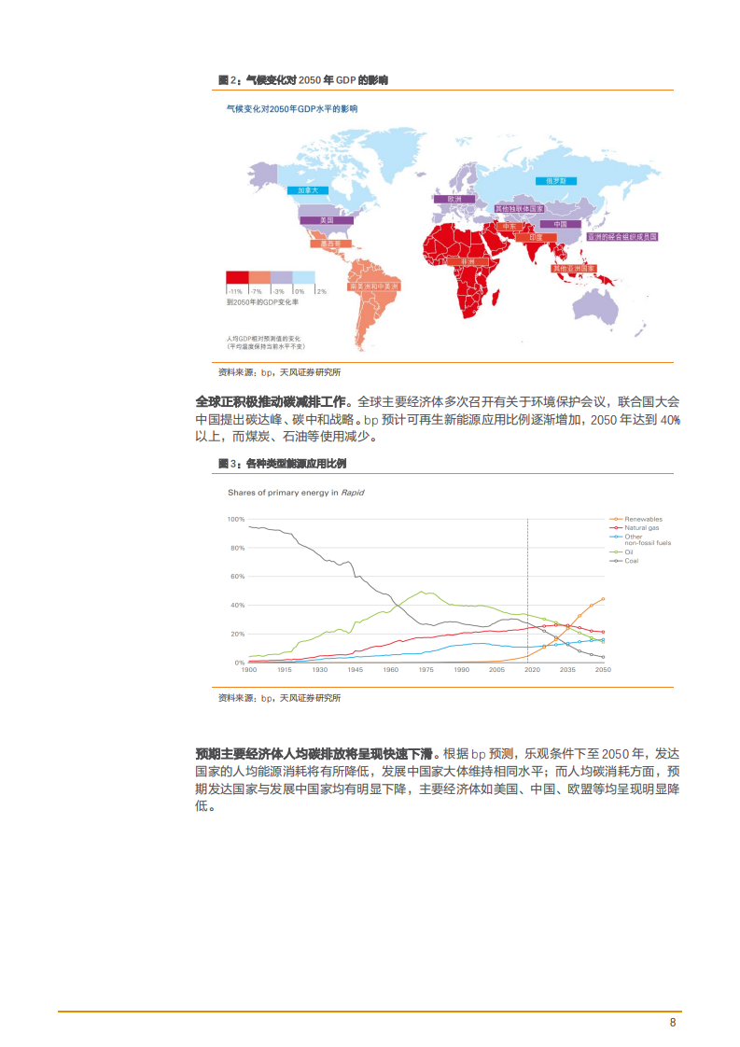Click the '南美洲和中美洲' map label
Viewport: 740px width, 1047px height.
tap(374, 286)
